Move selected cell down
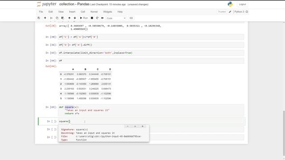Viewport: 285px width, 160px height. (75, 18)
